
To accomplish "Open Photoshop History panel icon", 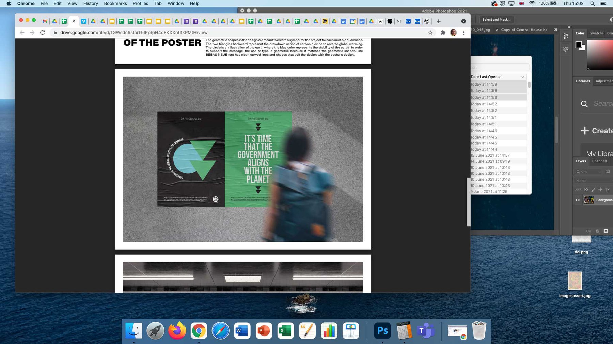I will pyautogui.click(x=566, y=36).
